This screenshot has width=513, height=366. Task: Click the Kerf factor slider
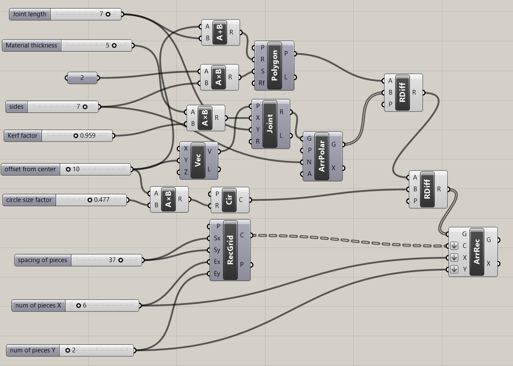[58, 135]
